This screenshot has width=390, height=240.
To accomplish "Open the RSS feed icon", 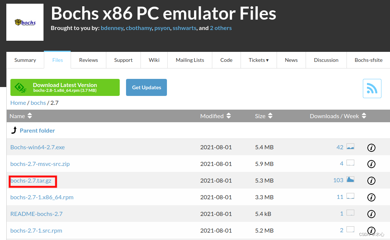I will 372,89.
